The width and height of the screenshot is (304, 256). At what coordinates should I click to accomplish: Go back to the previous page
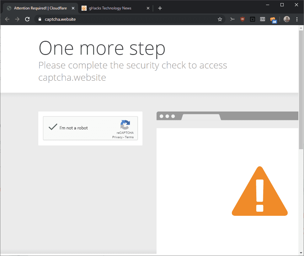coord(7,19)
